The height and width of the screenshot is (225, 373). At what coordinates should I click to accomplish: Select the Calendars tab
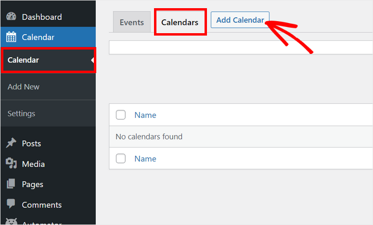tap(180, 23)
